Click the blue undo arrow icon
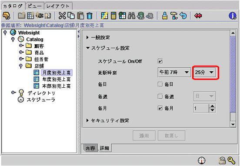Screen dimensions: 240x166 pos(183,16)
